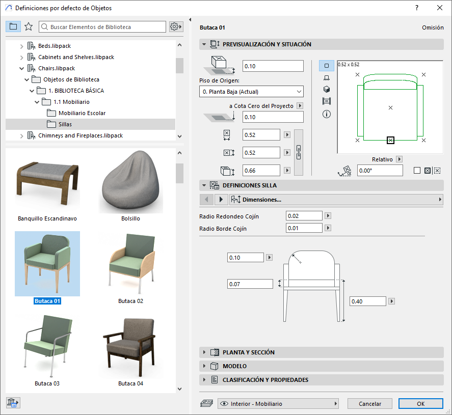Click the Cancelar button
Viewport: 452px width, 415px height.
(369, 404)
